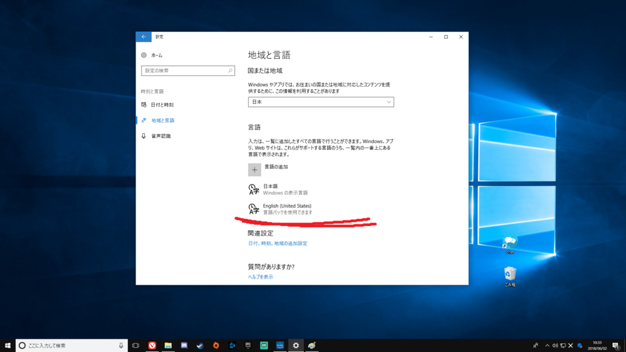Open the Epic Games launcher taskbar icon
The image size is (626, 352).
click(x=248, y=346)
